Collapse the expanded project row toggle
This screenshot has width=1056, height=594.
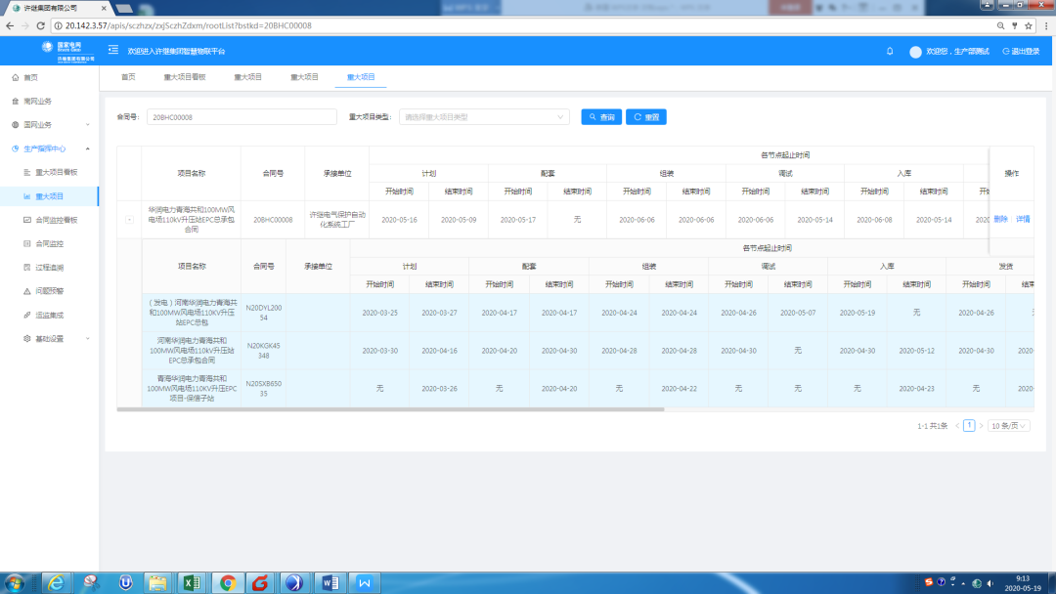pyautogui.click(x=129, y=220)
